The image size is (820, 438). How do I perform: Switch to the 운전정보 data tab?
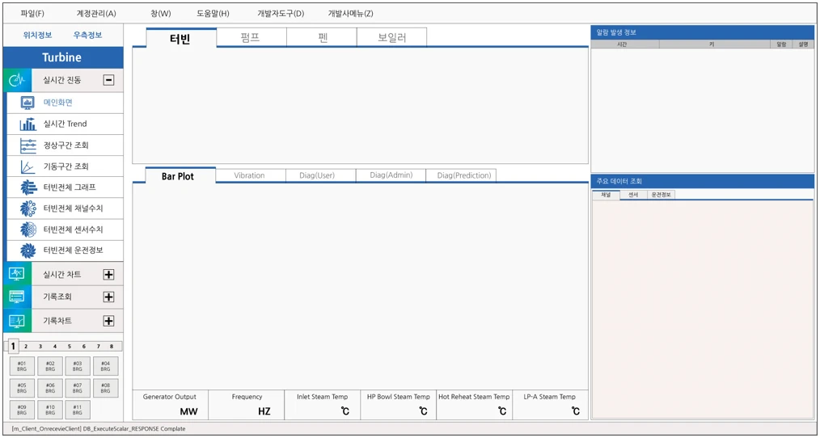pos(661,195)
